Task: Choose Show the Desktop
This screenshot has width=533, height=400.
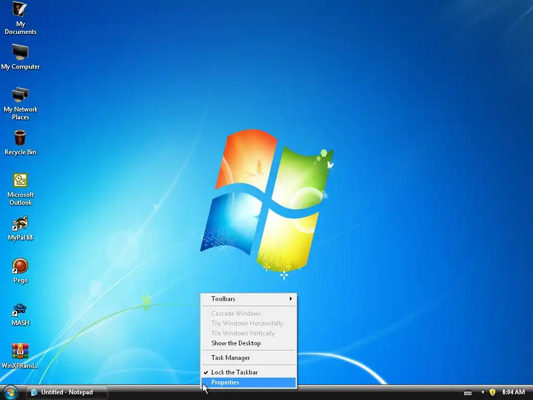Action: point(248,343)
